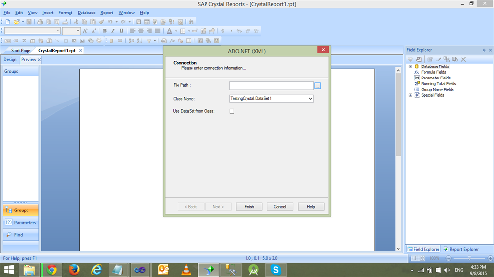Click the Find binoculars icon
Screen dimensions: 494x277
pyautogui.click(x=191, y=22)
